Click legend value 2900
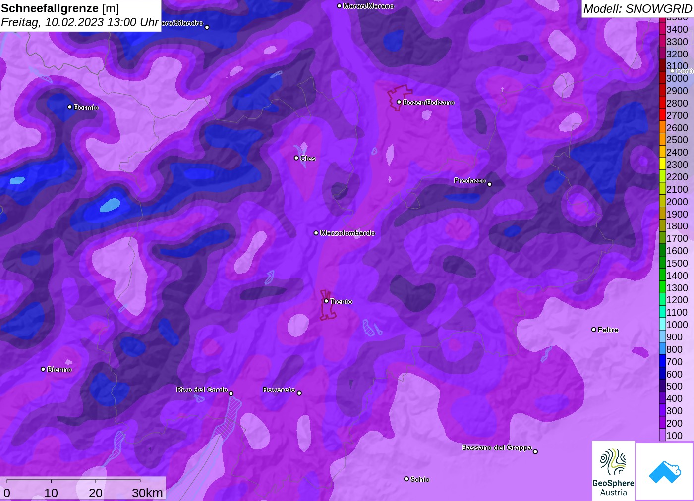Screen dimensions: 694x501 [x=677, y=91]
